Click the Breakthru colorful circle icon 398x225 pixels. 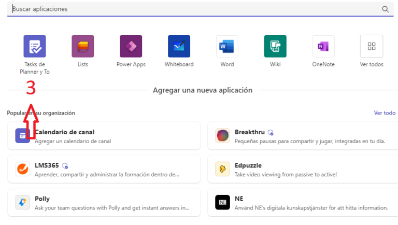point(223,136)
